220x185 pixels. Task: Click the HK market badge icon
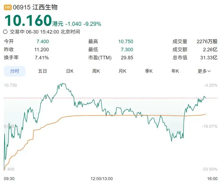(x=8, y=7)
